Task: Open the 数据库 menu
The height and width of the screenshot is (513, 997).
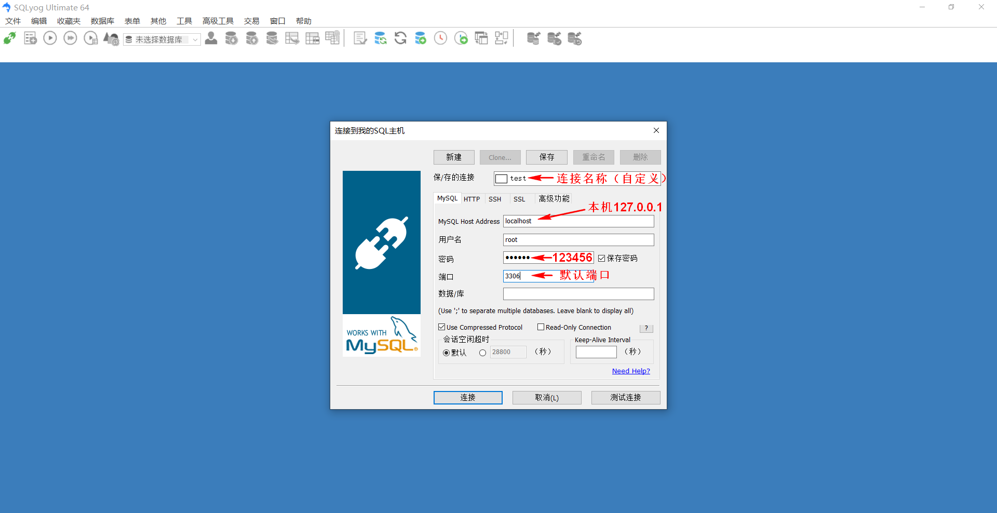Action: click(x=102, y=21)
